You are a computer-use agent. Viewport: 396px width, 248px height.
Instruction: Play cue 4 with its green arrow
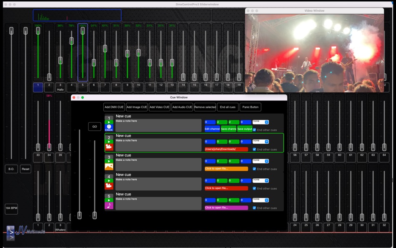pos(109,181)
